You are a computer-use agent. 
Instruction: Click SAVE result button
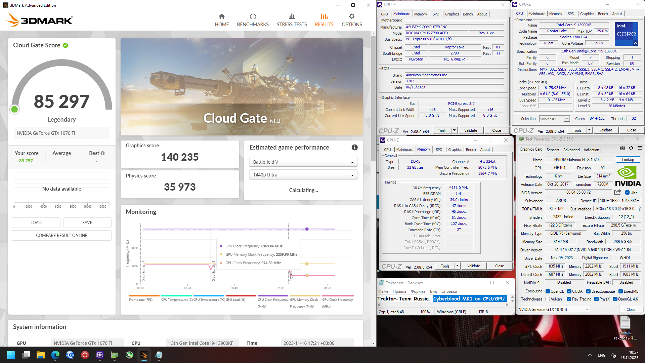(87, 223)
